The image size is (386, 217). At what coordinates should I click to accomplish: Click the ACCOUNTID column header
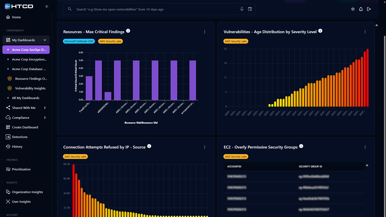click(x=234, y=166)
